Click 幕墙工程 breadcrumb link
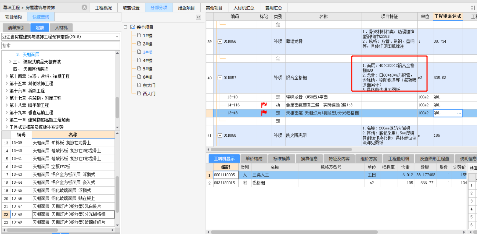 [x=11, y=7]
